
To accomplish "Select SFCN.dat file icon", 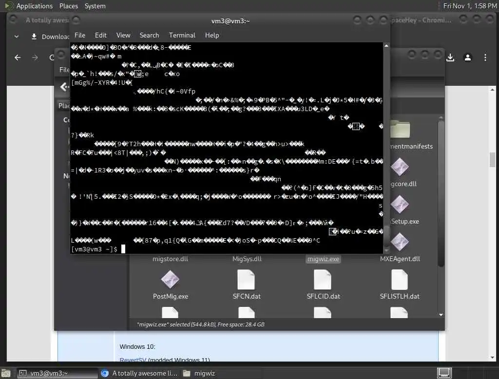I will 246,279.
